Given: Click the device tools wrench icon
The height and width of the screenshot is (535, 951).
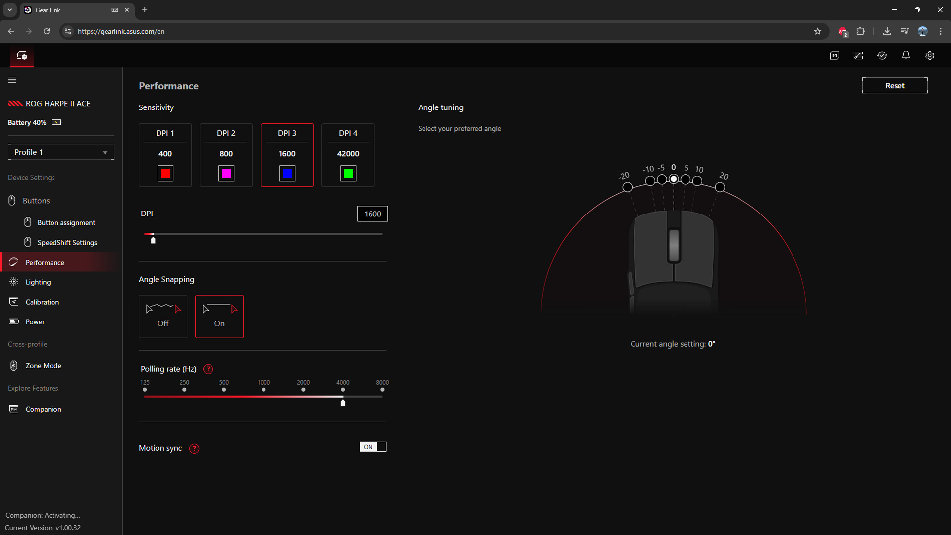Looking at the screenshot, I should click(x=858, y=55).
